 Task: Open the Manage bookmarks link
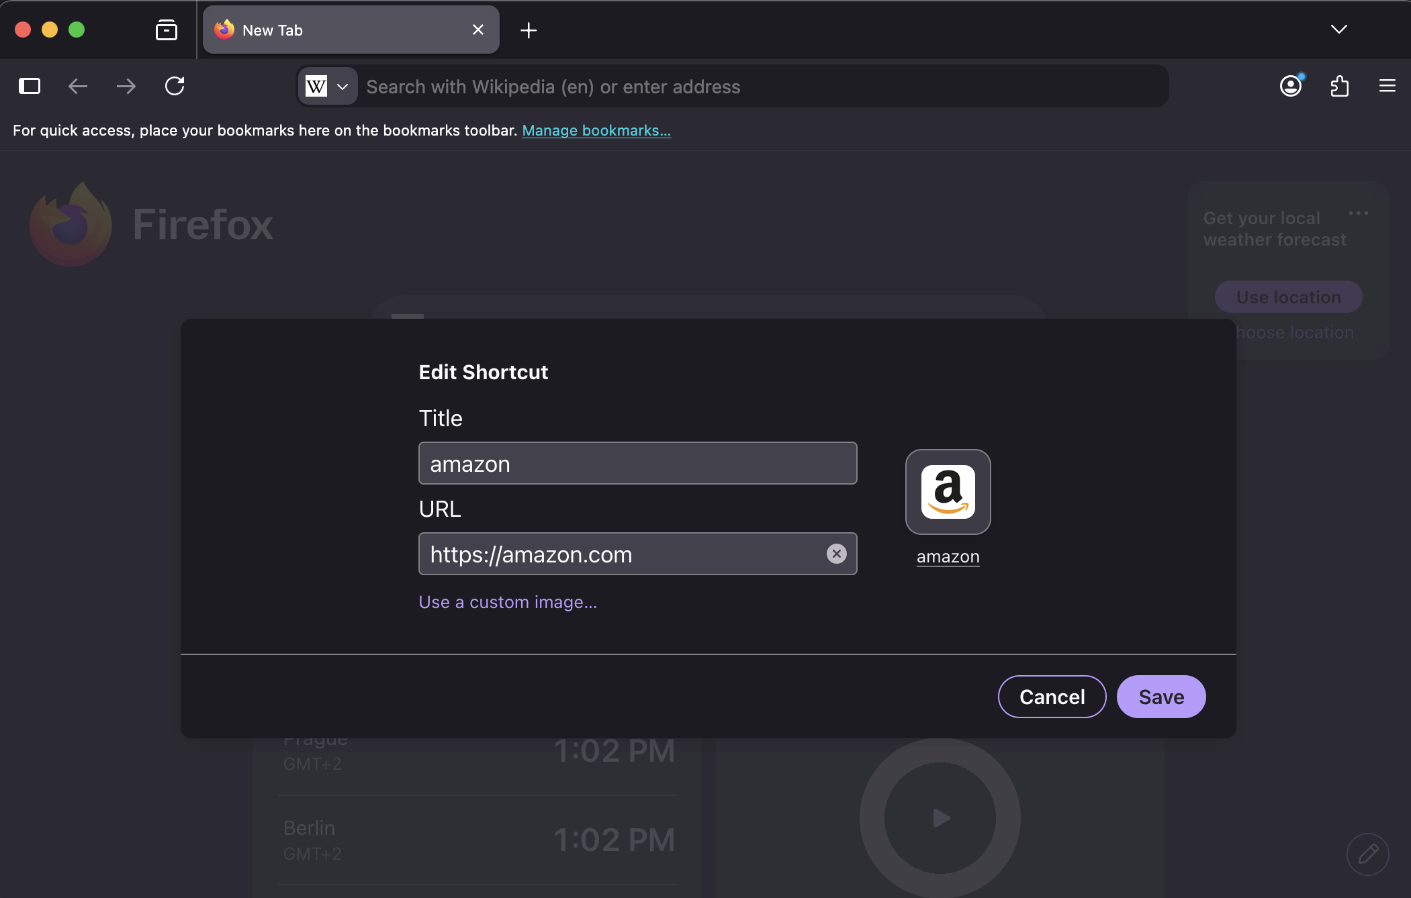pyautogui.click(x=596, y=130)
